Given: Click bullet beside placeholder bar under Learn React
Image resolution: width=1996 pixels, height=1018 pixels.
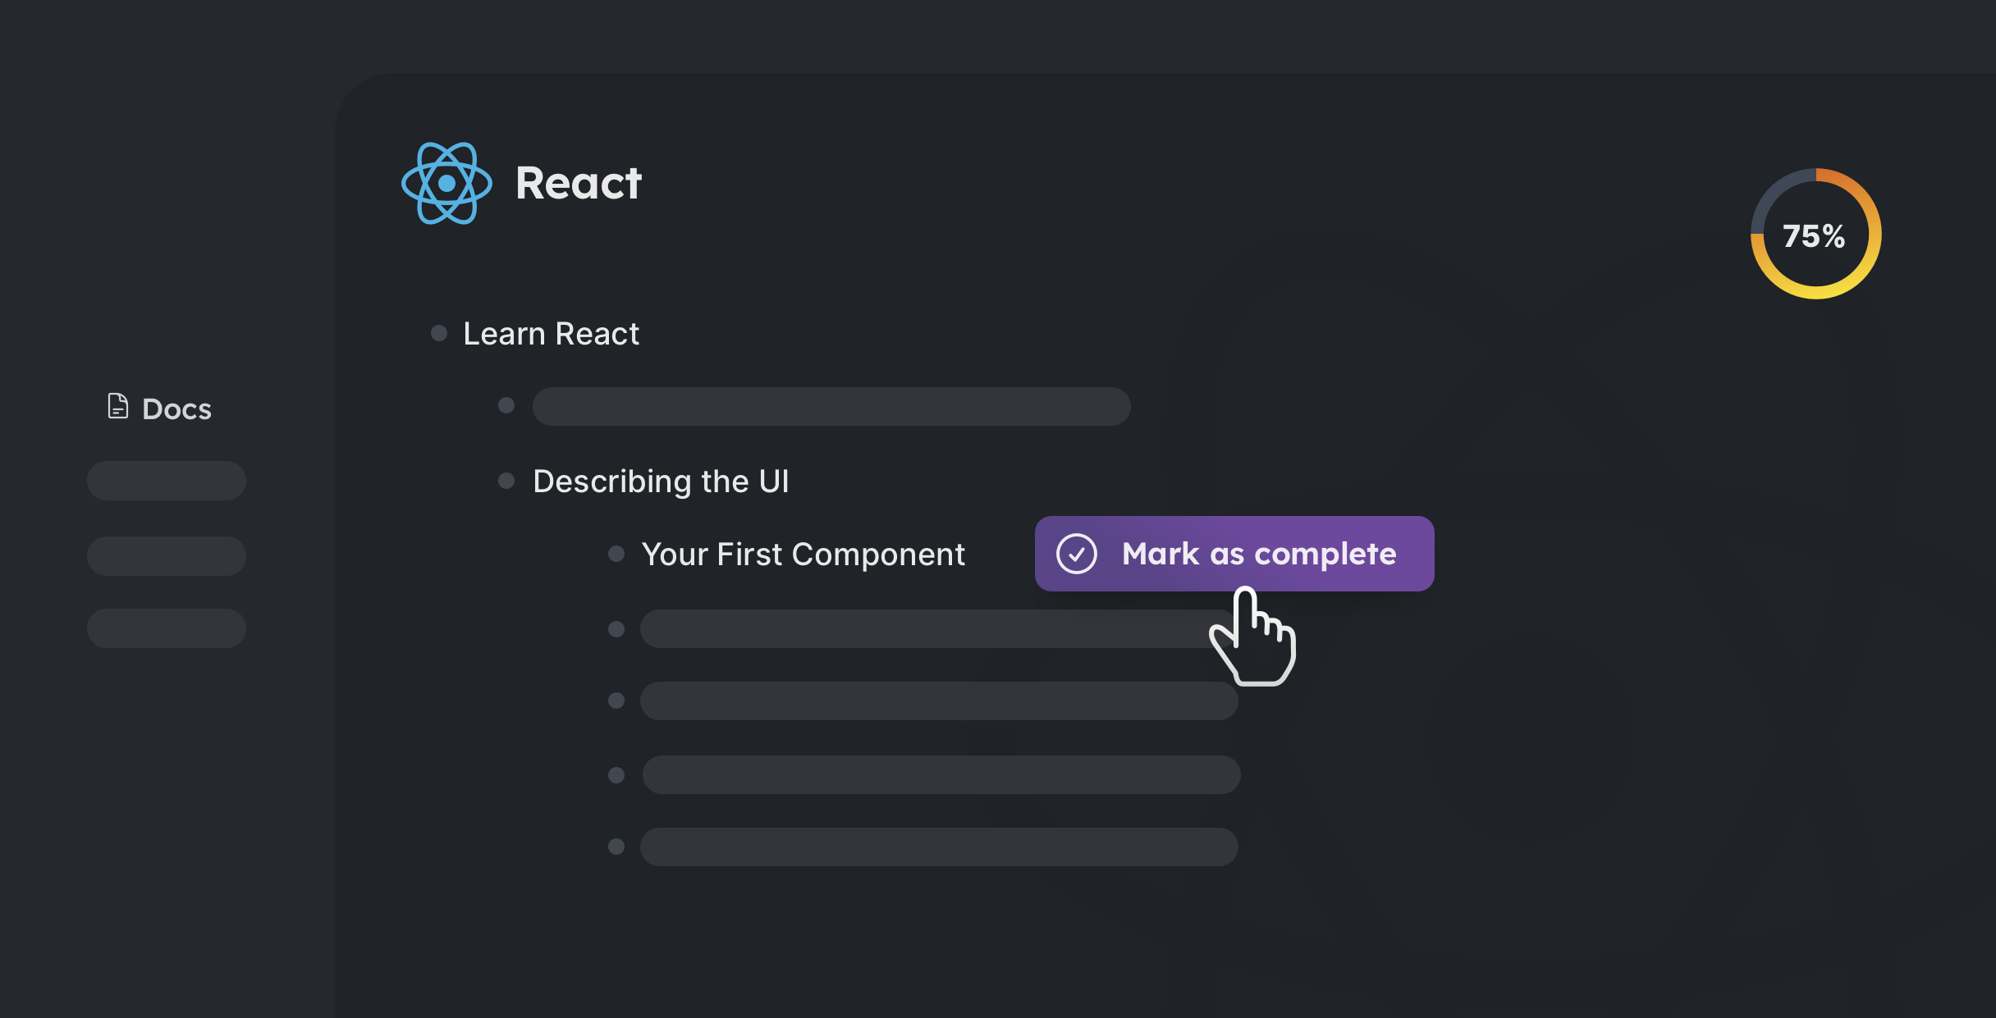Looking at the screenshot, I should pyautogui.click(x=506, y=405).
